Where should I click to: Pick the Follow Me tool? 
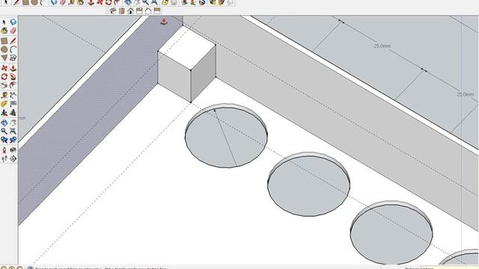click(x=13, y=76)
